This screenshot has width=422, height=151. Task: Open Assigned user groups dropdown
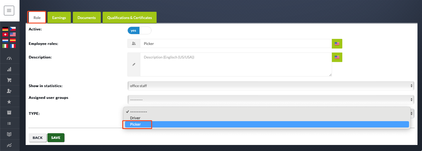[x=270, y=99]
